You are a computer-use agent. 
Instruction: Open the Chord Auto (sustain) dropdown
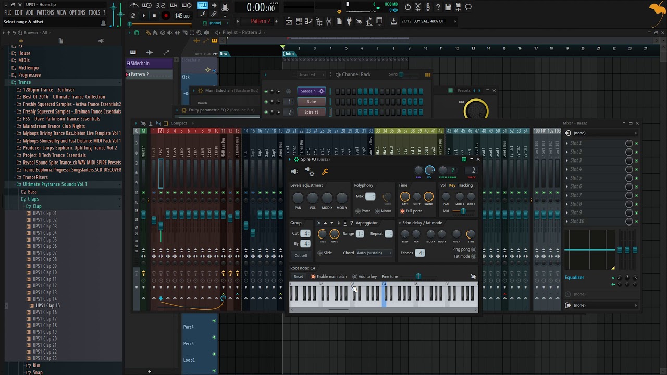[374, 253]
